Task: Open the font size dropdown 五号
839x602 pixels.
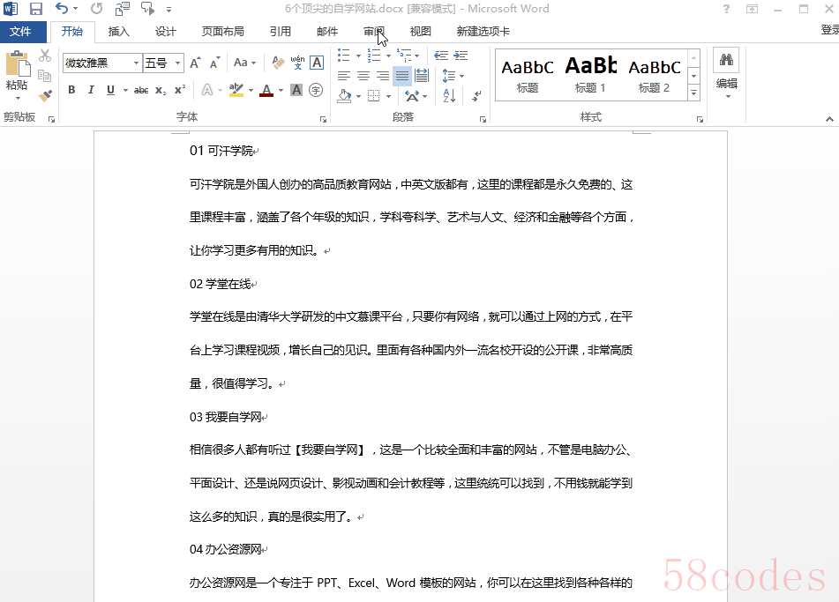Action: coord(178,63)
